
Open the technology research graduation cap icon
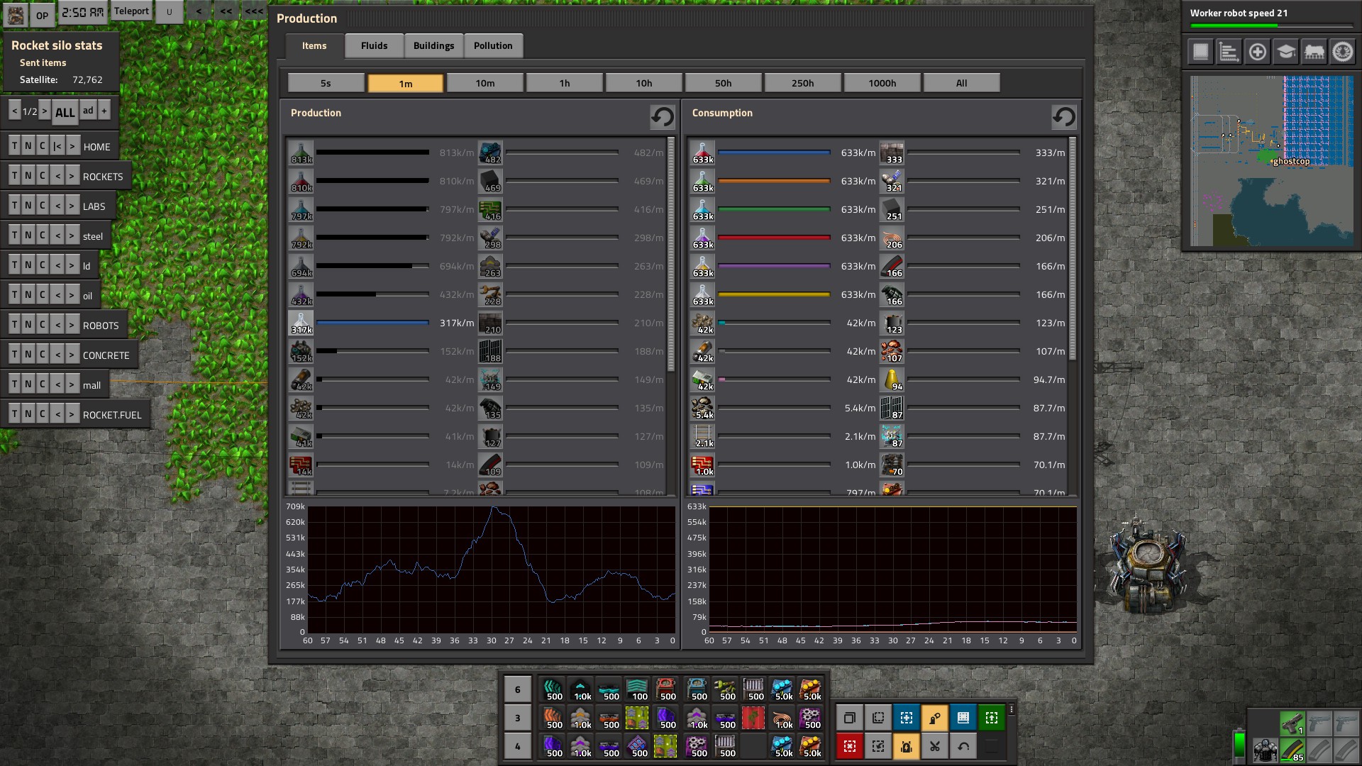click(x=1285, y=52)
